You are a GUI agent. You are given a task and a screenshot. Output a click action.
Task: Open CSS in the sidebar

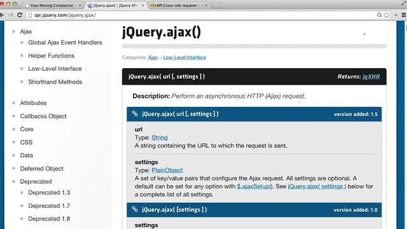[26, 142]
